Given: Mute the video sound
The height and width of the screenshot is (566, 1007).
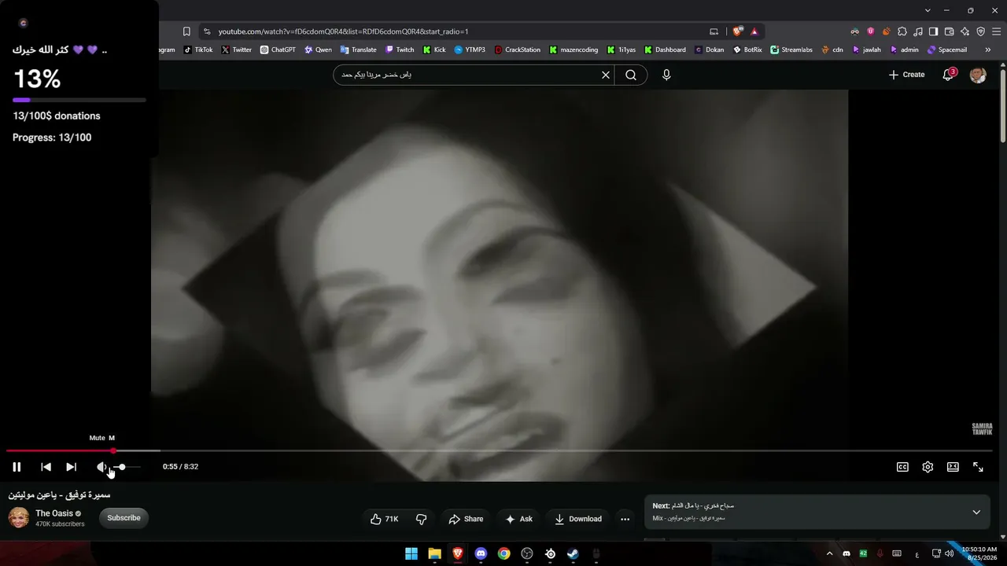Looking at the screenshot, I should 101,467.
